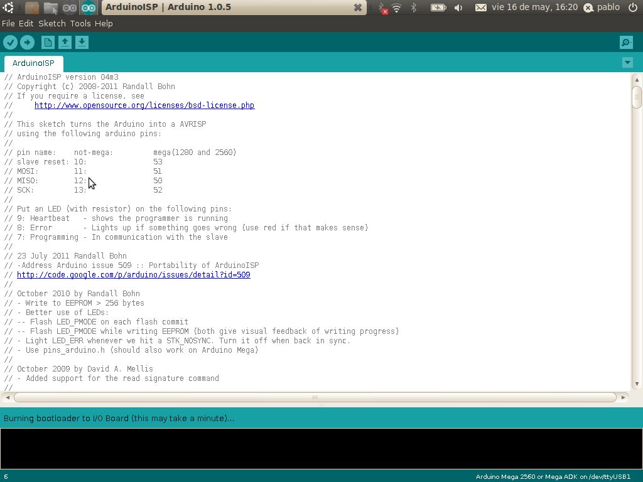Open the pablo user menu
Screen dimensions: 643x482
602,7
